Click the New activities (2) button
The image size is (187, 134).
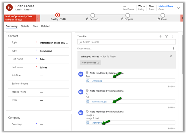coord(91,63)
